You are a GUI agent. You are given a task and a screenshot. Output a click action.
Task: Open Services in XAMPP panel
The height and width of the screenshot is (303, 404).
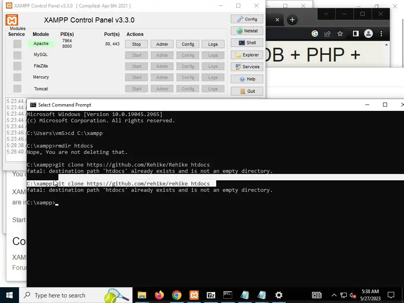point(247,67)
